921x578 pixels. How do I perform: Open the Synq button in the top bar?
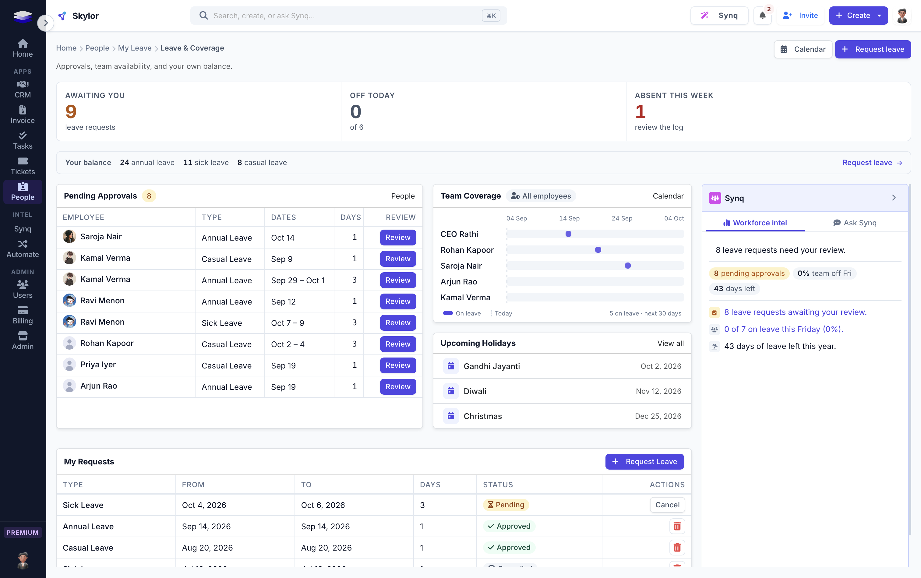719,16
